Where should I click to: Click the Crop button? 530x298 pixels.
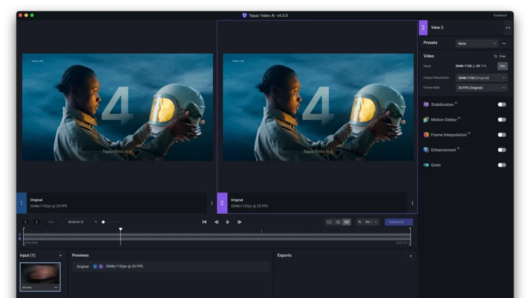coord(499,56)
